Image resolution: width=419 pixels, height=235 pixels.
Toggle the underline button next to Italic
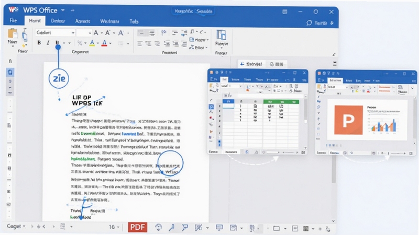tap(57, 43)
